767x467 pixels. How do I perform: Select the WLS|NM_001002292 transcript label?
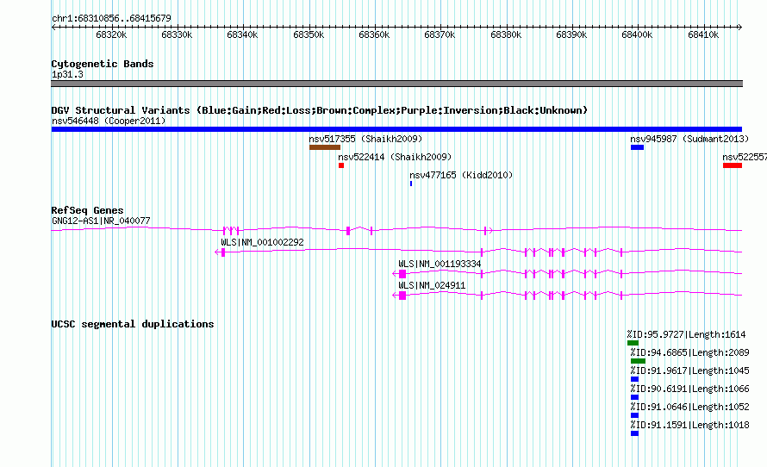tap(262, 242)
